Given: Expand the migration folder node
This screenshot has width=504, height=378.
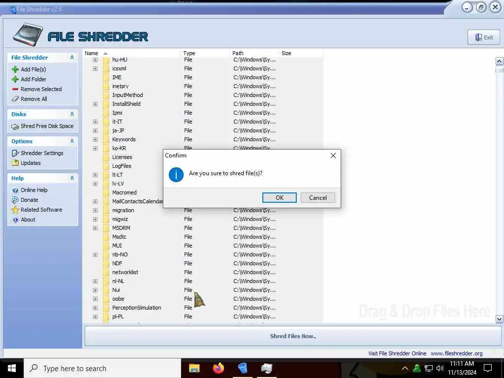Looking at the screenshot, I should (x=95, y=210).
